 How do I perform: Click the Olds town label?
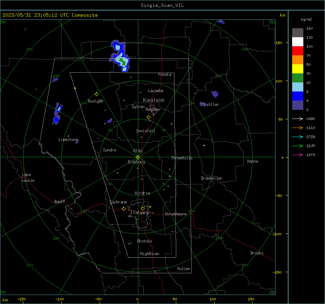click(138, 151)
